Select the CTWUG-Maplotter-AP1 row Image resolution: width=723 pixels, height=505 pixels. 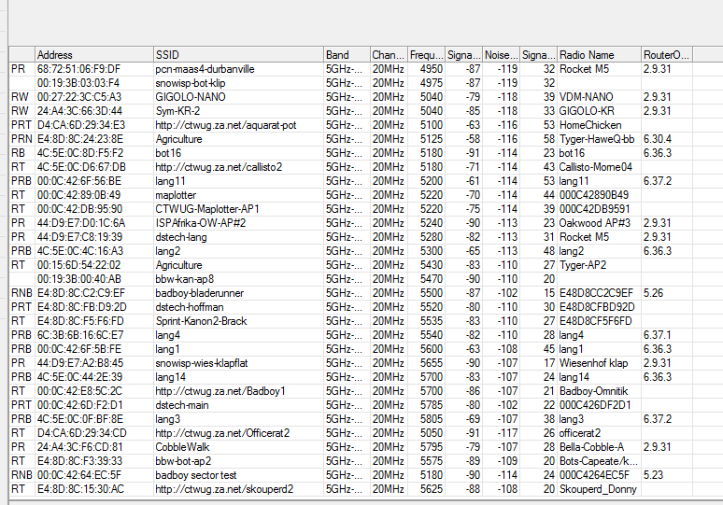point(207,209)
